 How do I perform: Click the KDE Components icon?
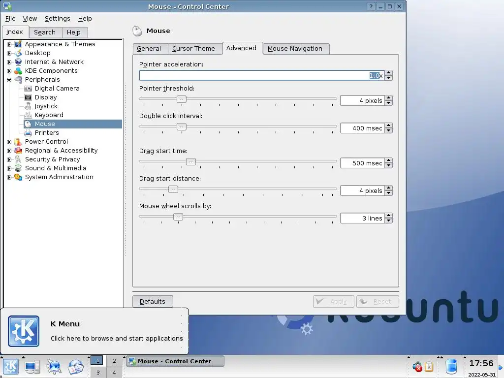tap(18, 71)
